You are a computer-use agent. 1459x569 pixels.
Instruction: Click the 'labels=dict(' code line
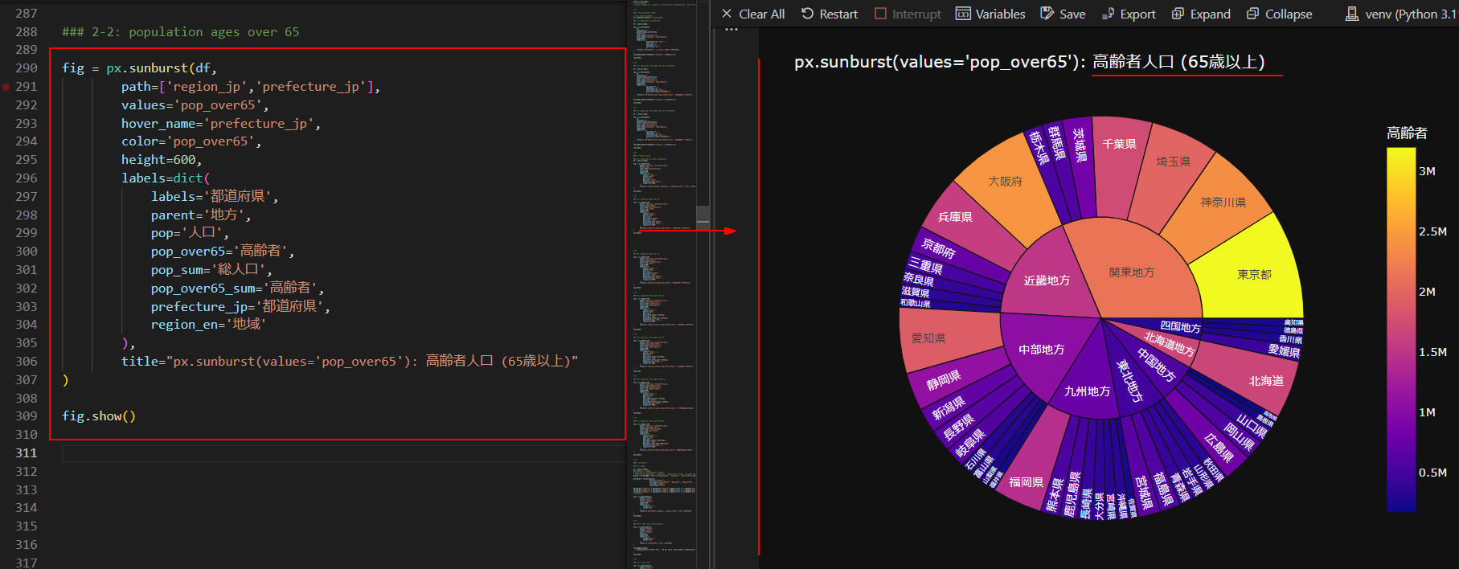coord(166,178)
